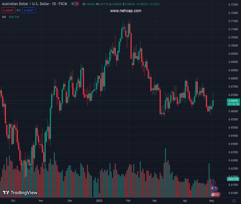
Task: Click the high price value 0.67170
Action: point(103,4)
